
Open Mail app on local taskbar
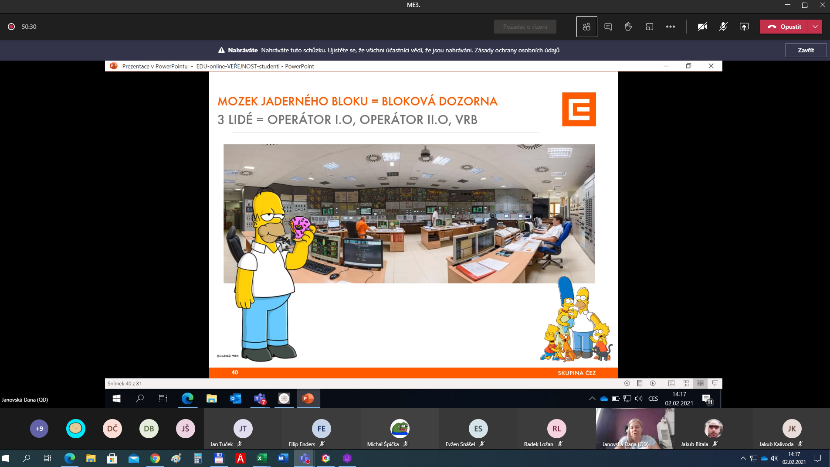pos(133,458)
